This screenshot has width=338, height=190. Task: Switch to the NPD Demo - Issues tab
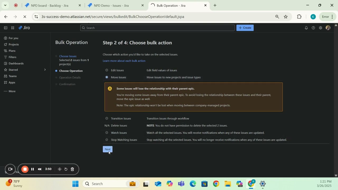tap(116, 5)
